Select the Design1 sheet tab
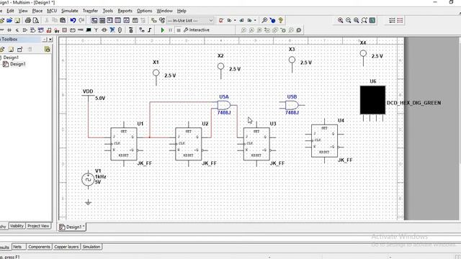The height and width of the screenshot is (259, 461). 72,227
